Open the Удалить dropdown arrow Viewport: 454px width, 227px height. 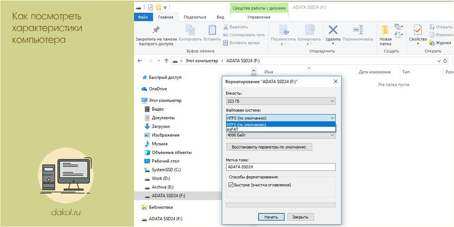333,44
